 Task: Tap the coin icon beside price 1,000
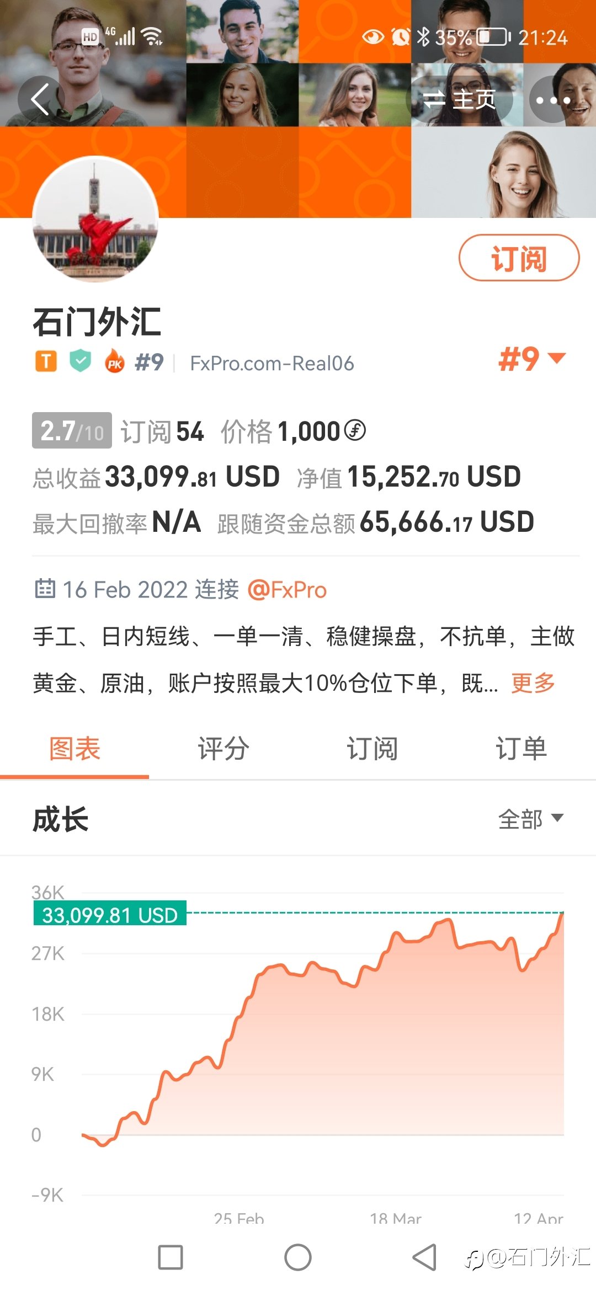355,430
